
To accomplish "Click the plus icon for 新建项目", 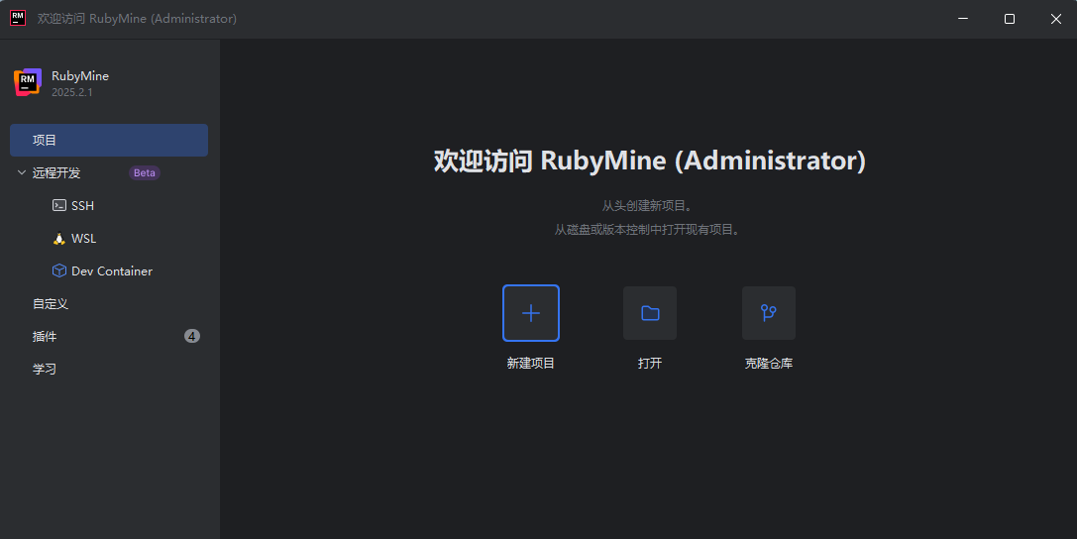I will point(531,313).
